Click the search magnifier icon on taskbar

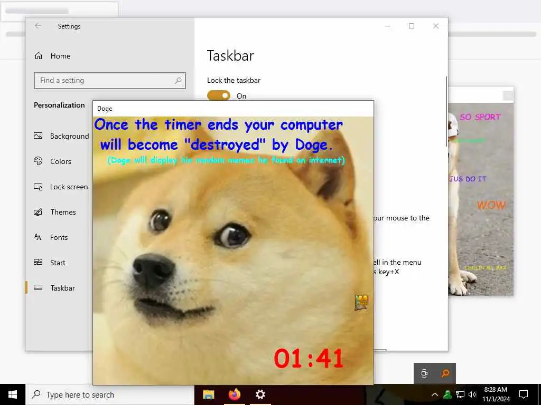click(36, 394)
